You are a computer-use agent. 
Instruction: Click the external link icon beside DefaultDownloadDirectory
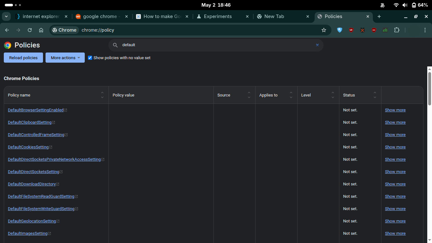point(58,184)
